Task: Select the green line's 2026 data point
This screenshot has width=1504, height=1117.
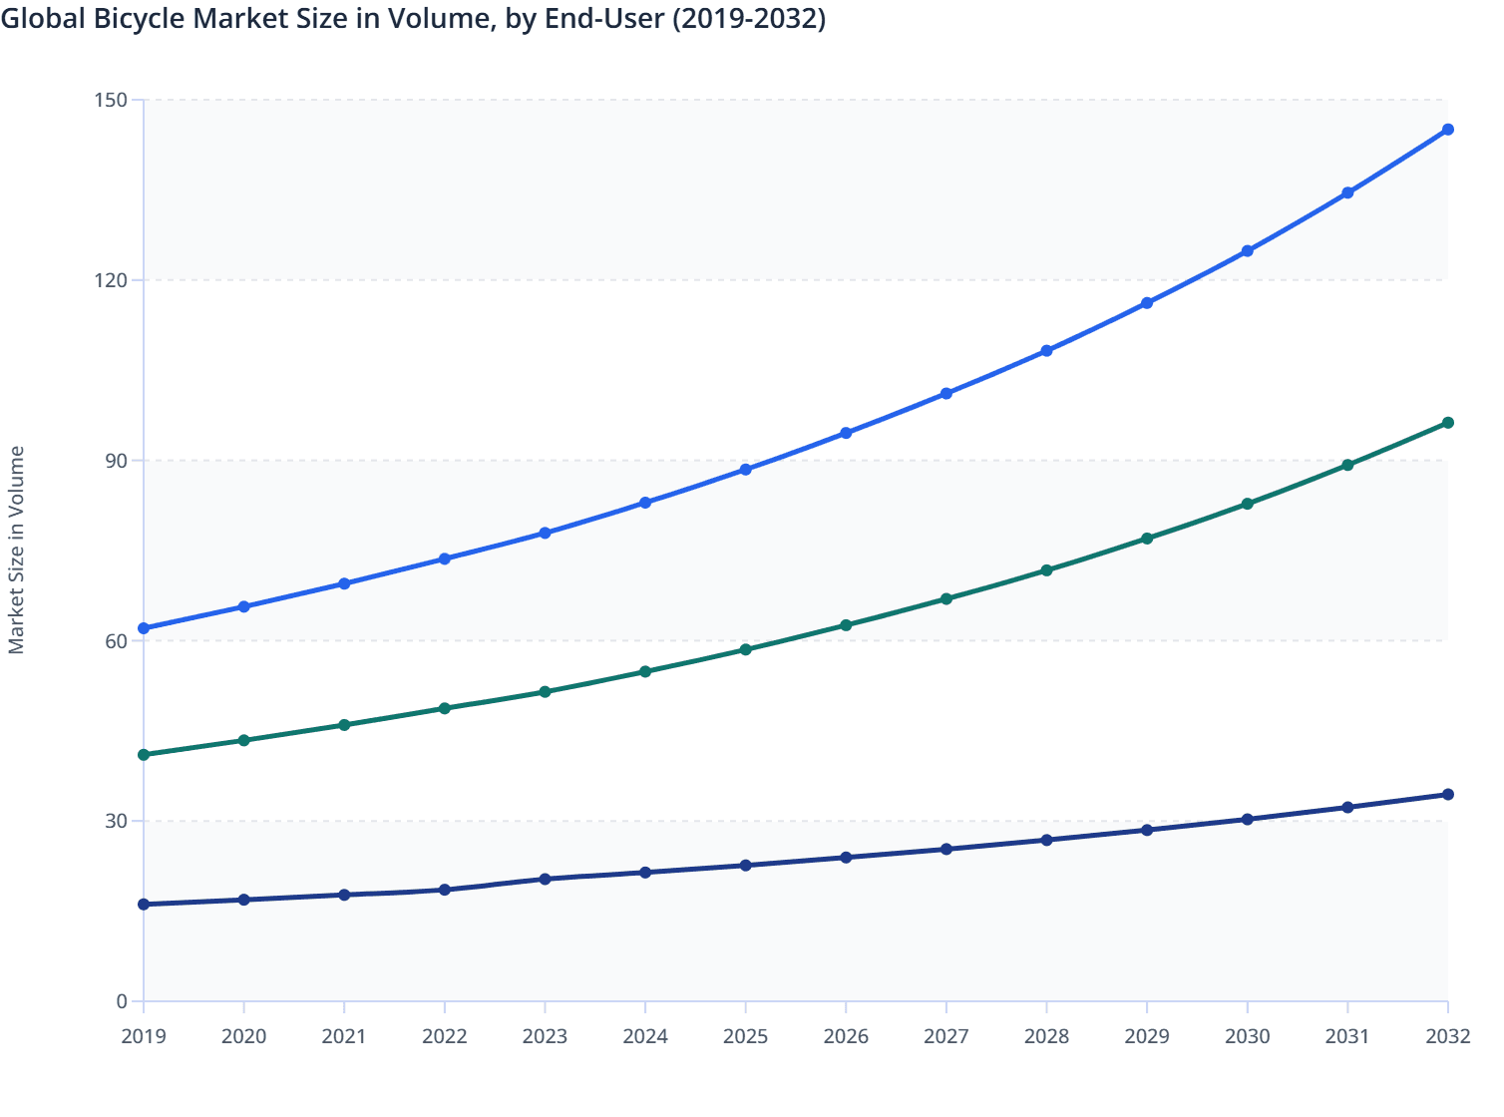Action: point(845,625)
